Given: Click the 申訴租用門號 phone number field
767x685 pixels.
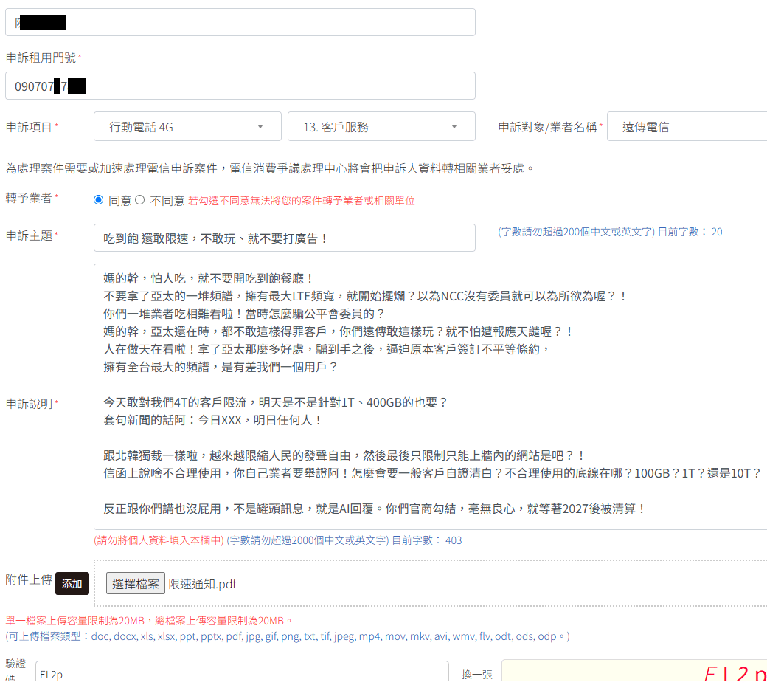Looking at the screenshot, I should pos(240,86).
